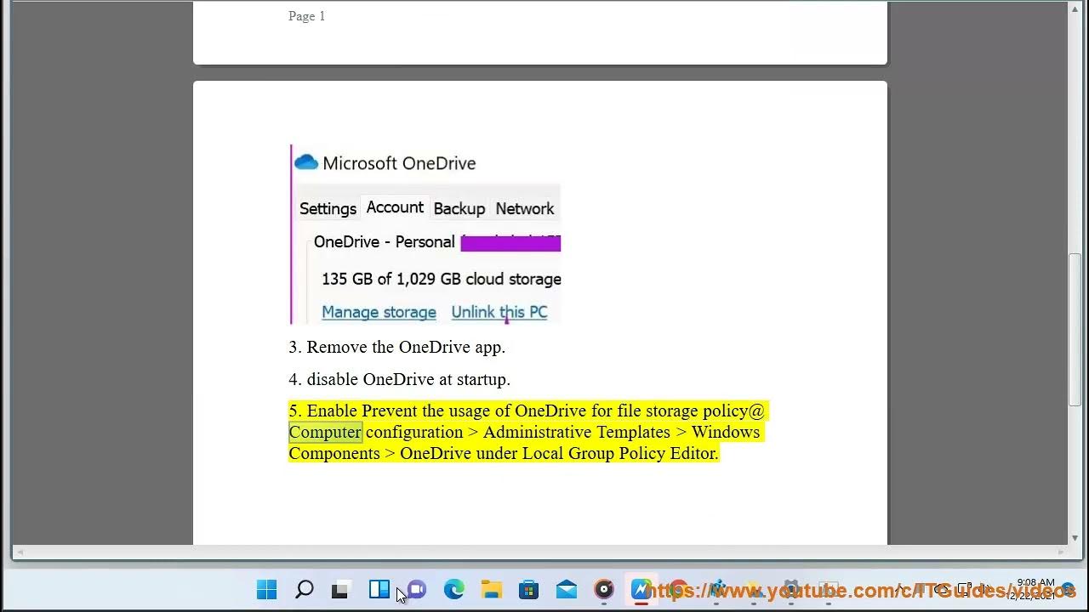
Task: Select the Account tab
Action: tap(395, 207)
